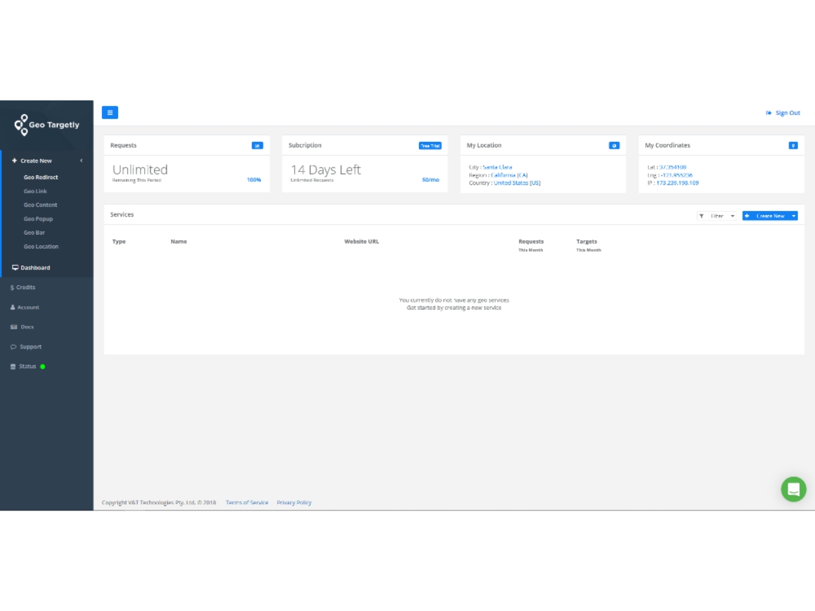The height and width of the screenshot is (611, 815).
Task: Click the United States [US] country link
Action: tap(518, 183)
